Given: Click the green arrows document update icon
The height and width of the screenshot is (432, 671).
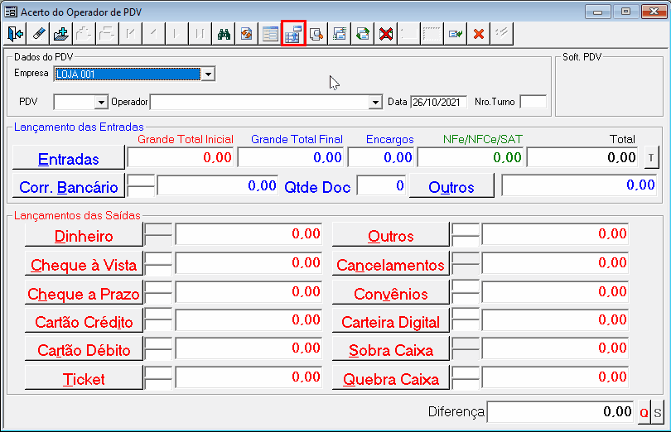Looking at the screenshot, I should pos(363,33).
